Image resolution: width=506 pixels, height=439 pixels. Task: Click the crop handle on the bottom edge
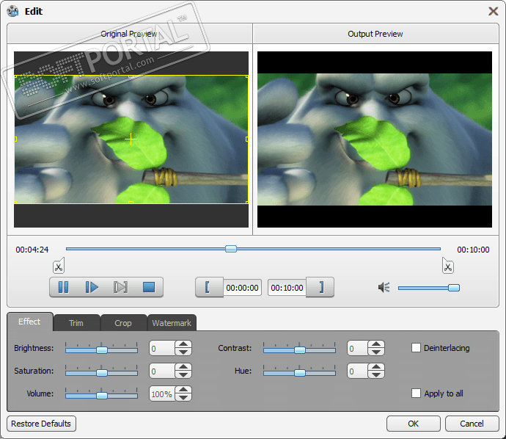click(131, 203)
